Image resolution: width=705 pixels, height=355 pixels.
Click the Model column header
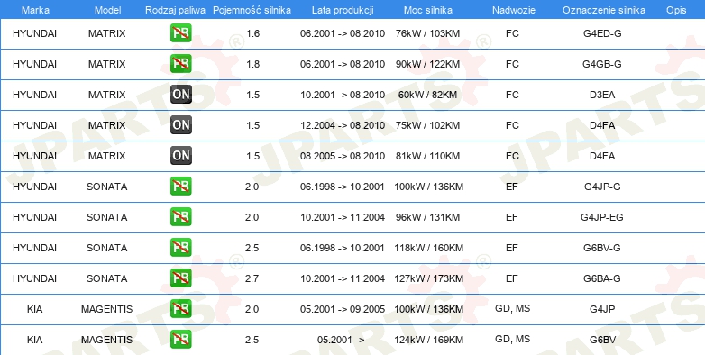tap(107, 10)
